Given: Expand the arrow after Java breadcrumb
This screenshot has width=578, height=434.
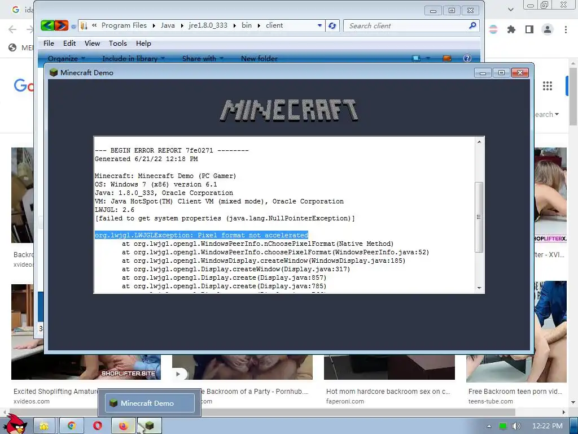Looking at the screenshot, I should (x=182, y=25).
